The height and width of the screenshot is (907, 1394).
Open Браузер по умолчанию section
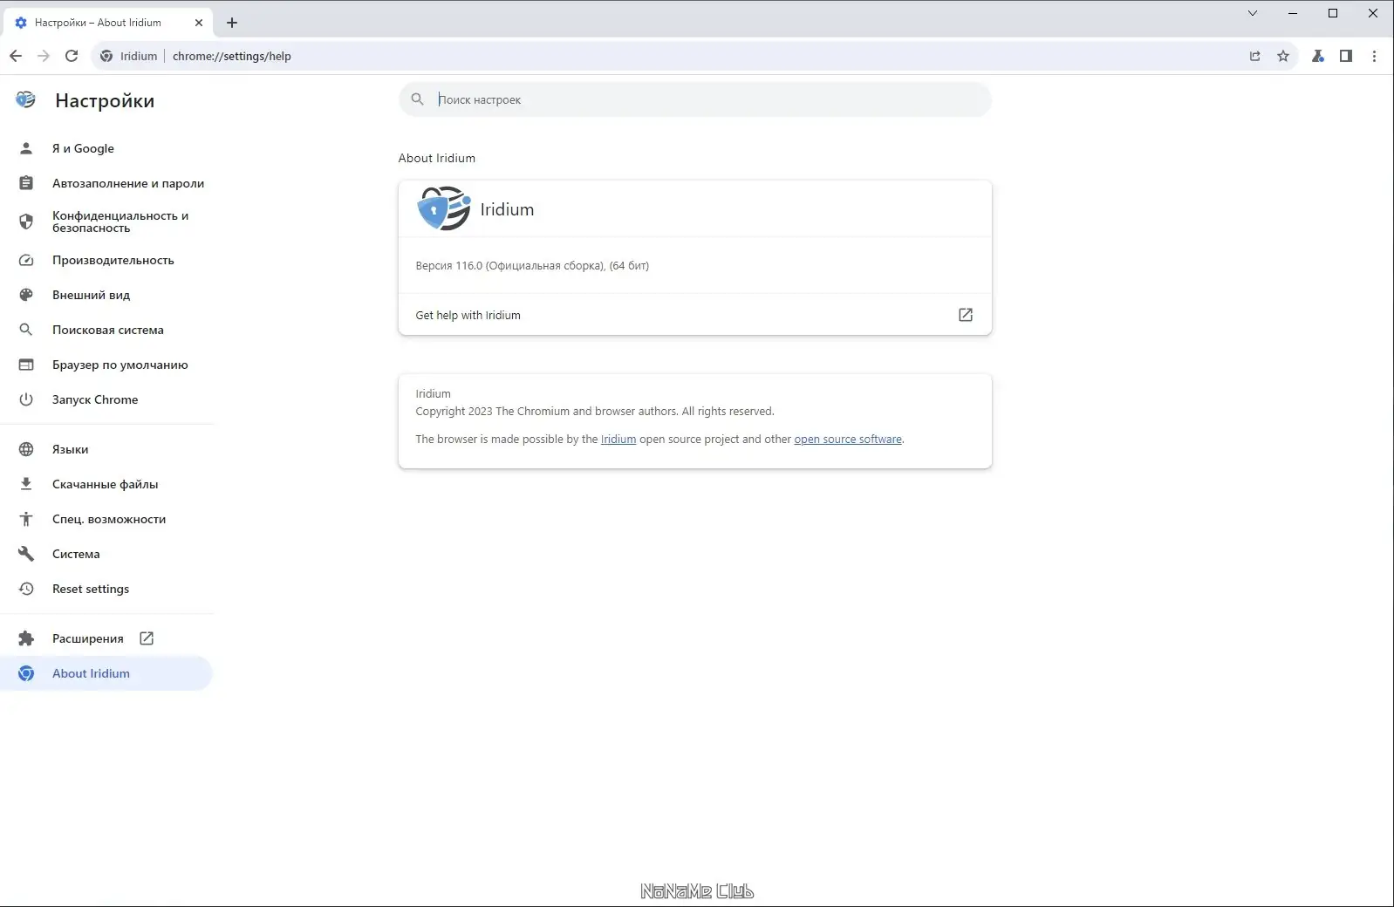click(106, 365)
